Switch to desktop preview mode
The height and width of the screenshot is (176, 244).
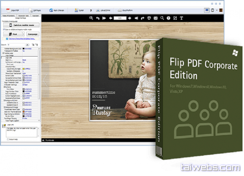point(207,10)
